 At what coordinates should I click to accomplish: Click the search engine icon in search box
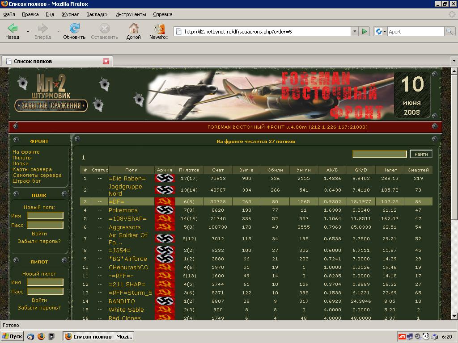379,31
